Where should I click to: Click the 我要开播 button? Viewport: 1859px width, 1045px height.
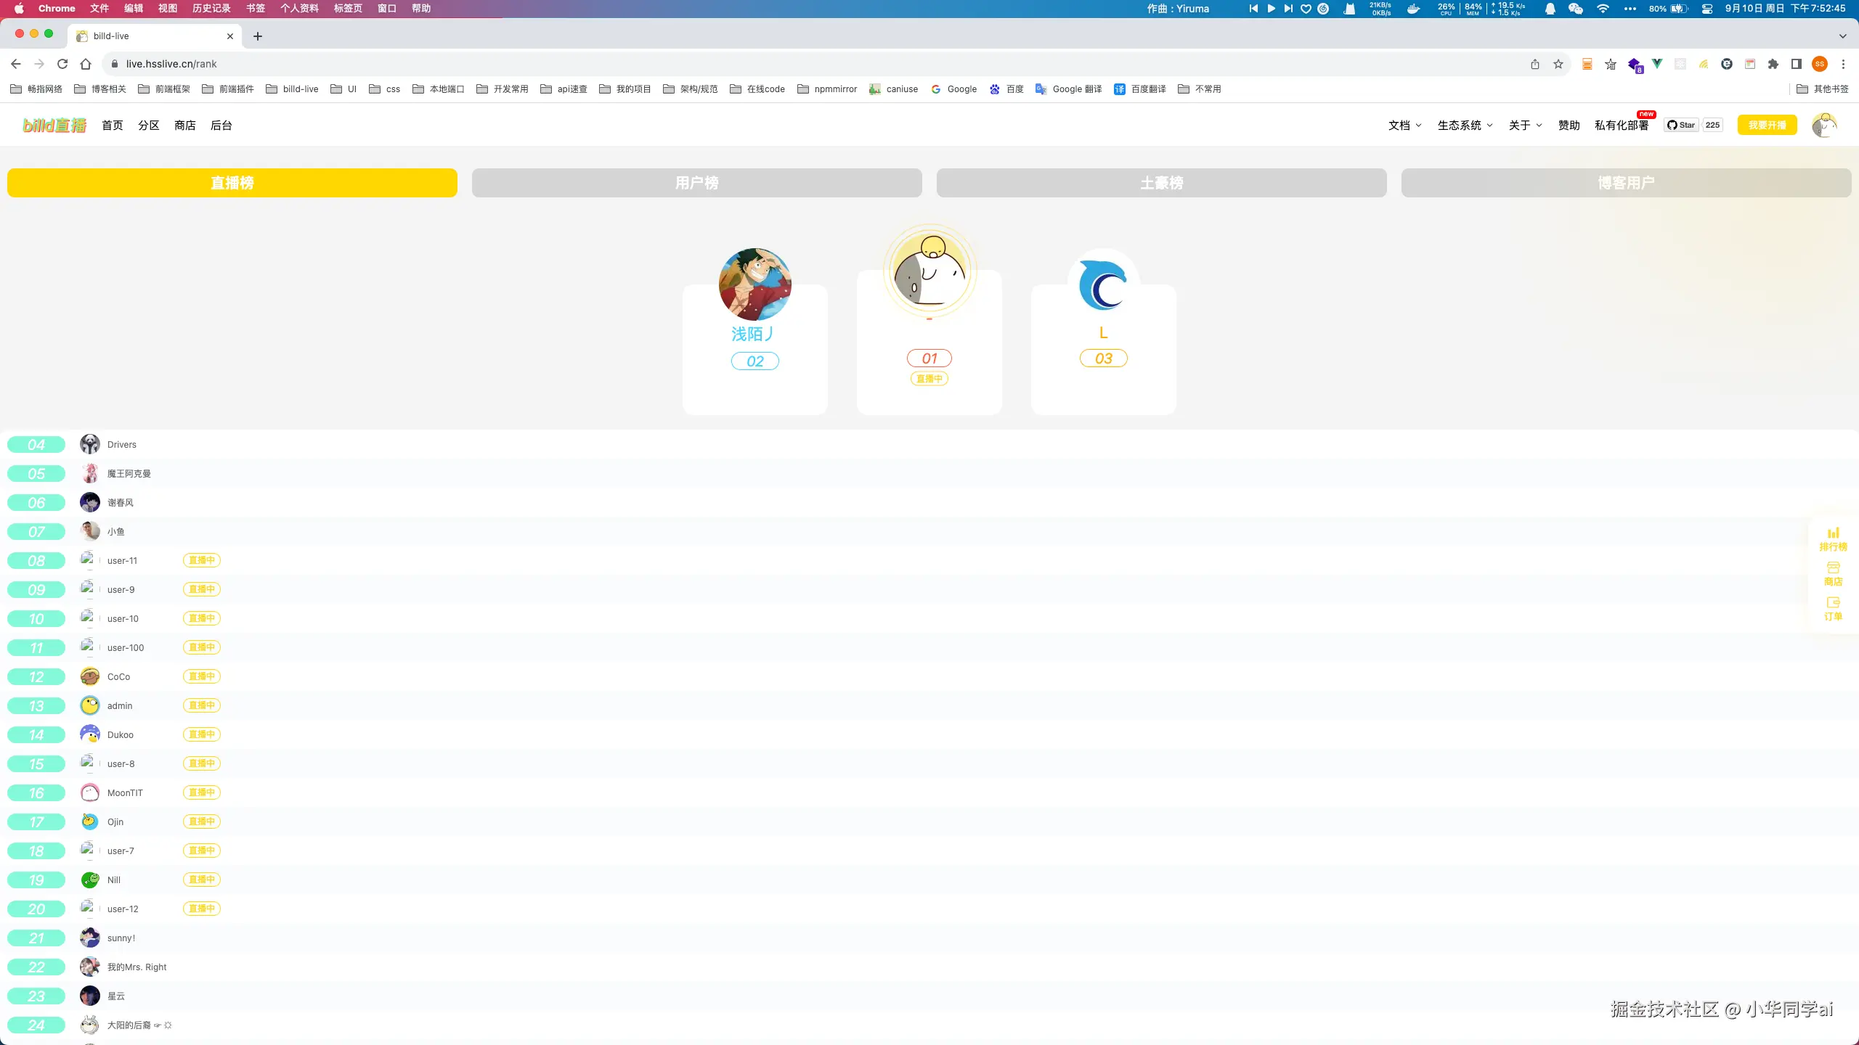1767,125
